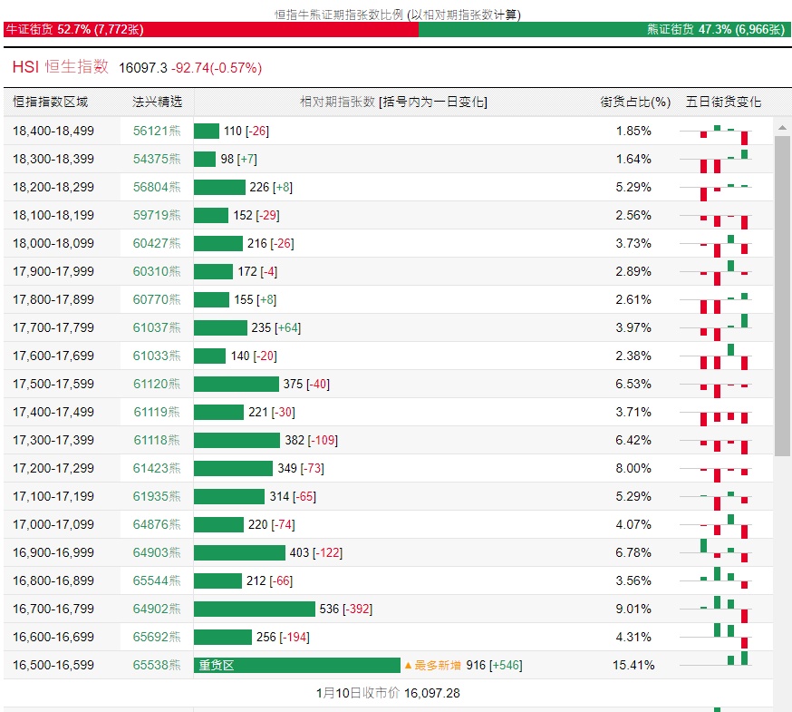Open warrant link 56121熊

tap(157, 131)
